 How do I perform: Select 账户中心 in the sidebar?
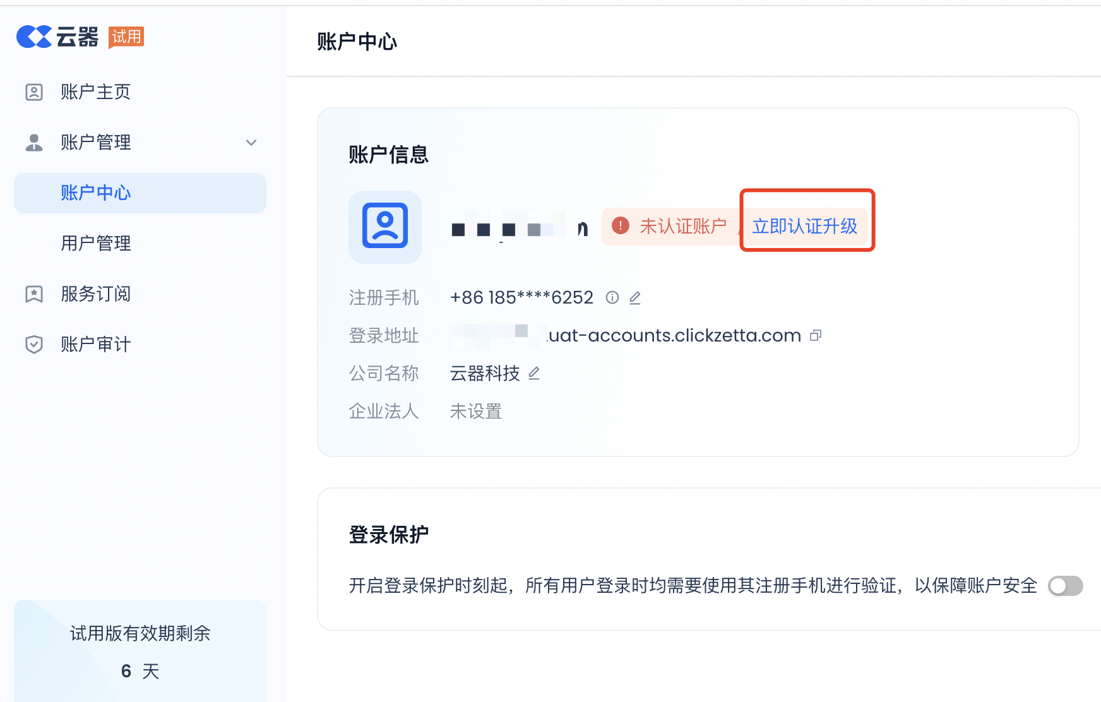point(95,193)
